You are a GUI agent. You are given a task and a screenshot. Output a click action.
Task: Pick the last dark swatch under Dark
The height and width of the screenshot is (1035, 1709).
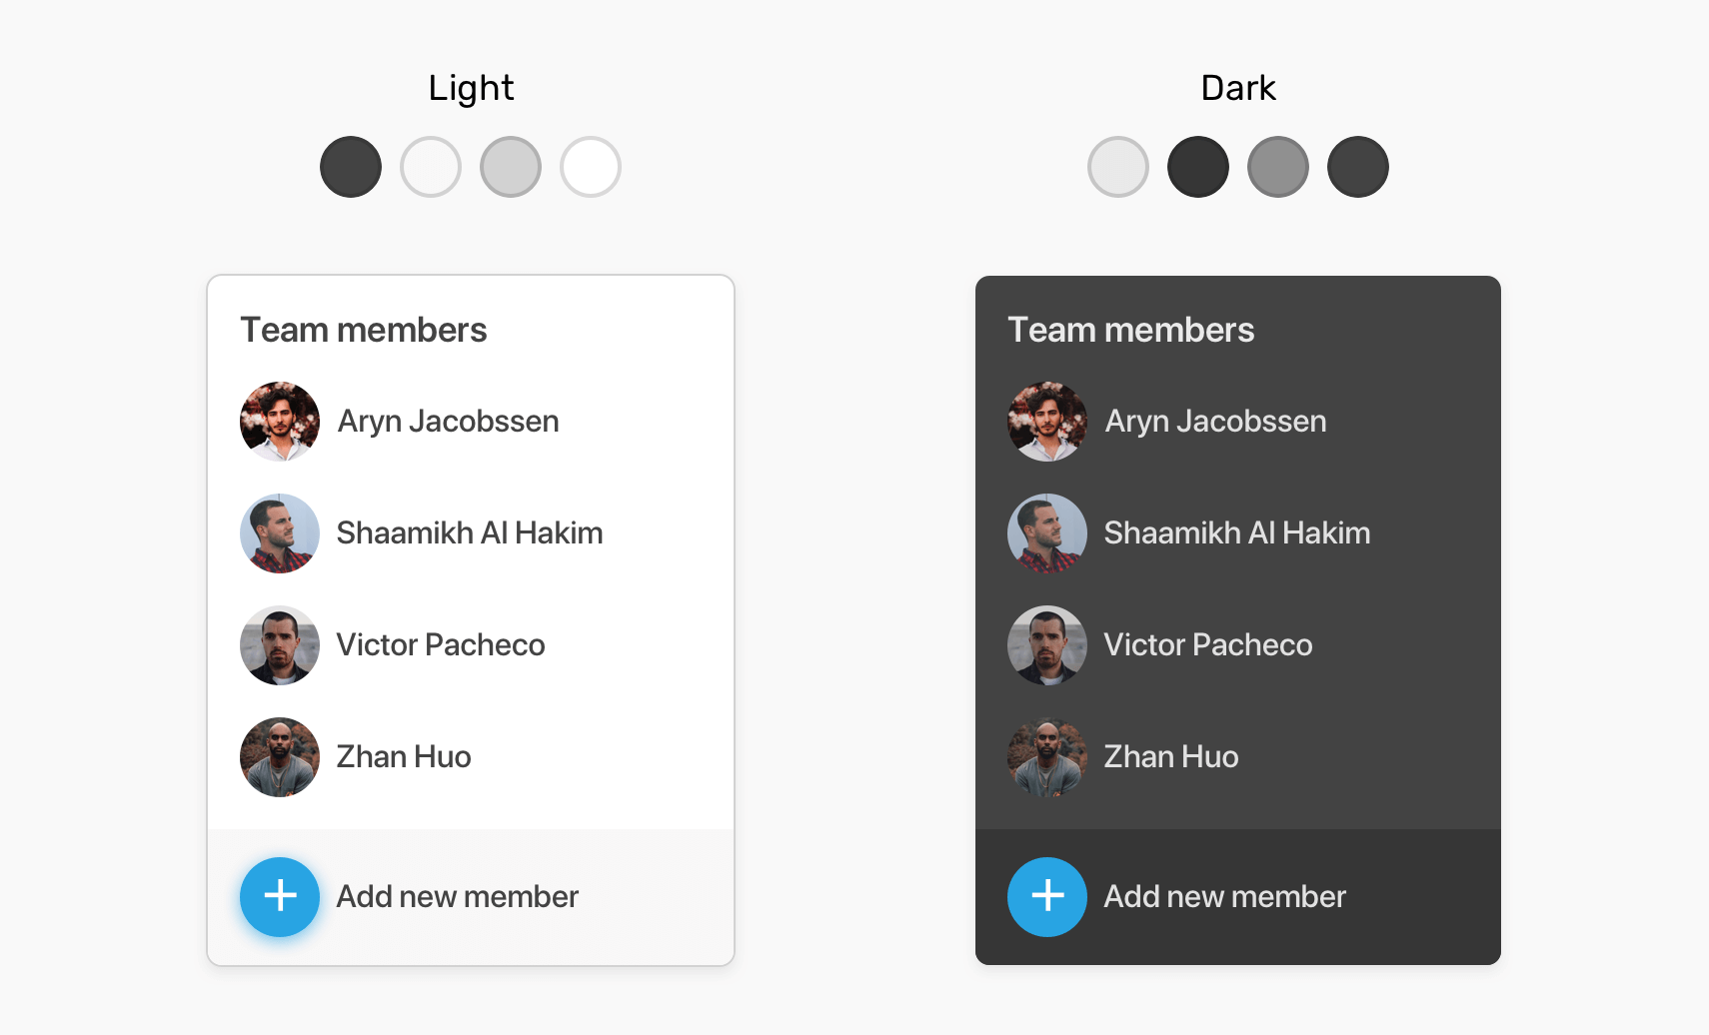(1358, 167)
